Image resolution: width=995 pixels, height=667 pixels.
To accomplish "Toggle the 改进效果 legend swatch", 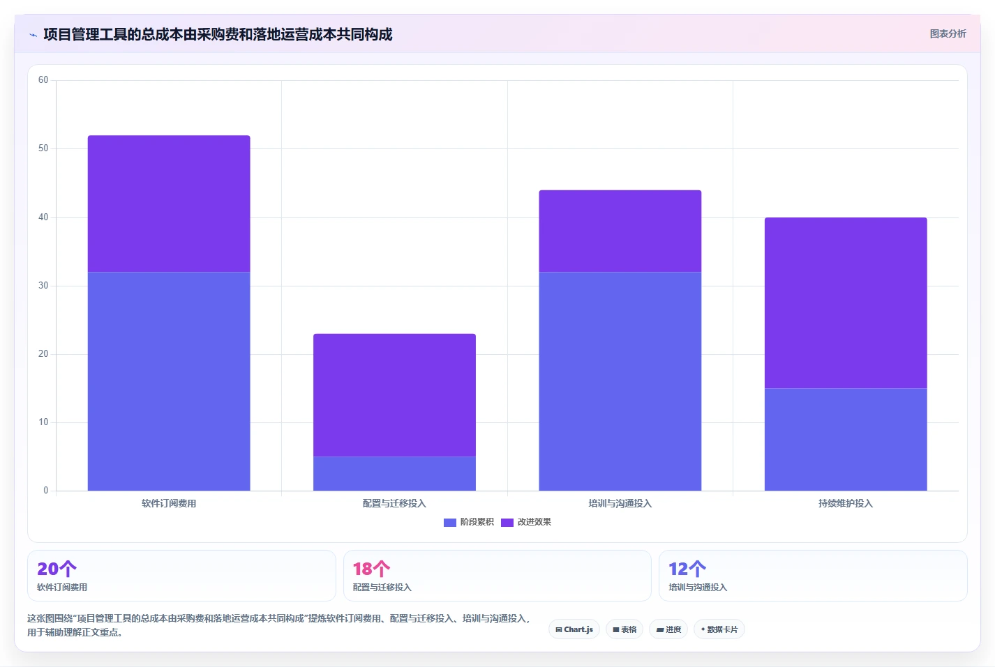I will [x=507, y=522].
